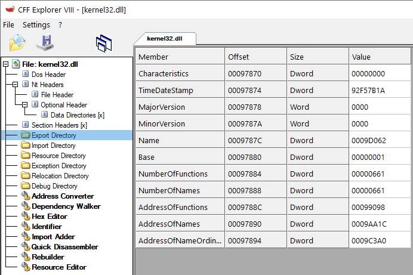Click the MajorVersion member cell
413x275 pixels.
180,107
